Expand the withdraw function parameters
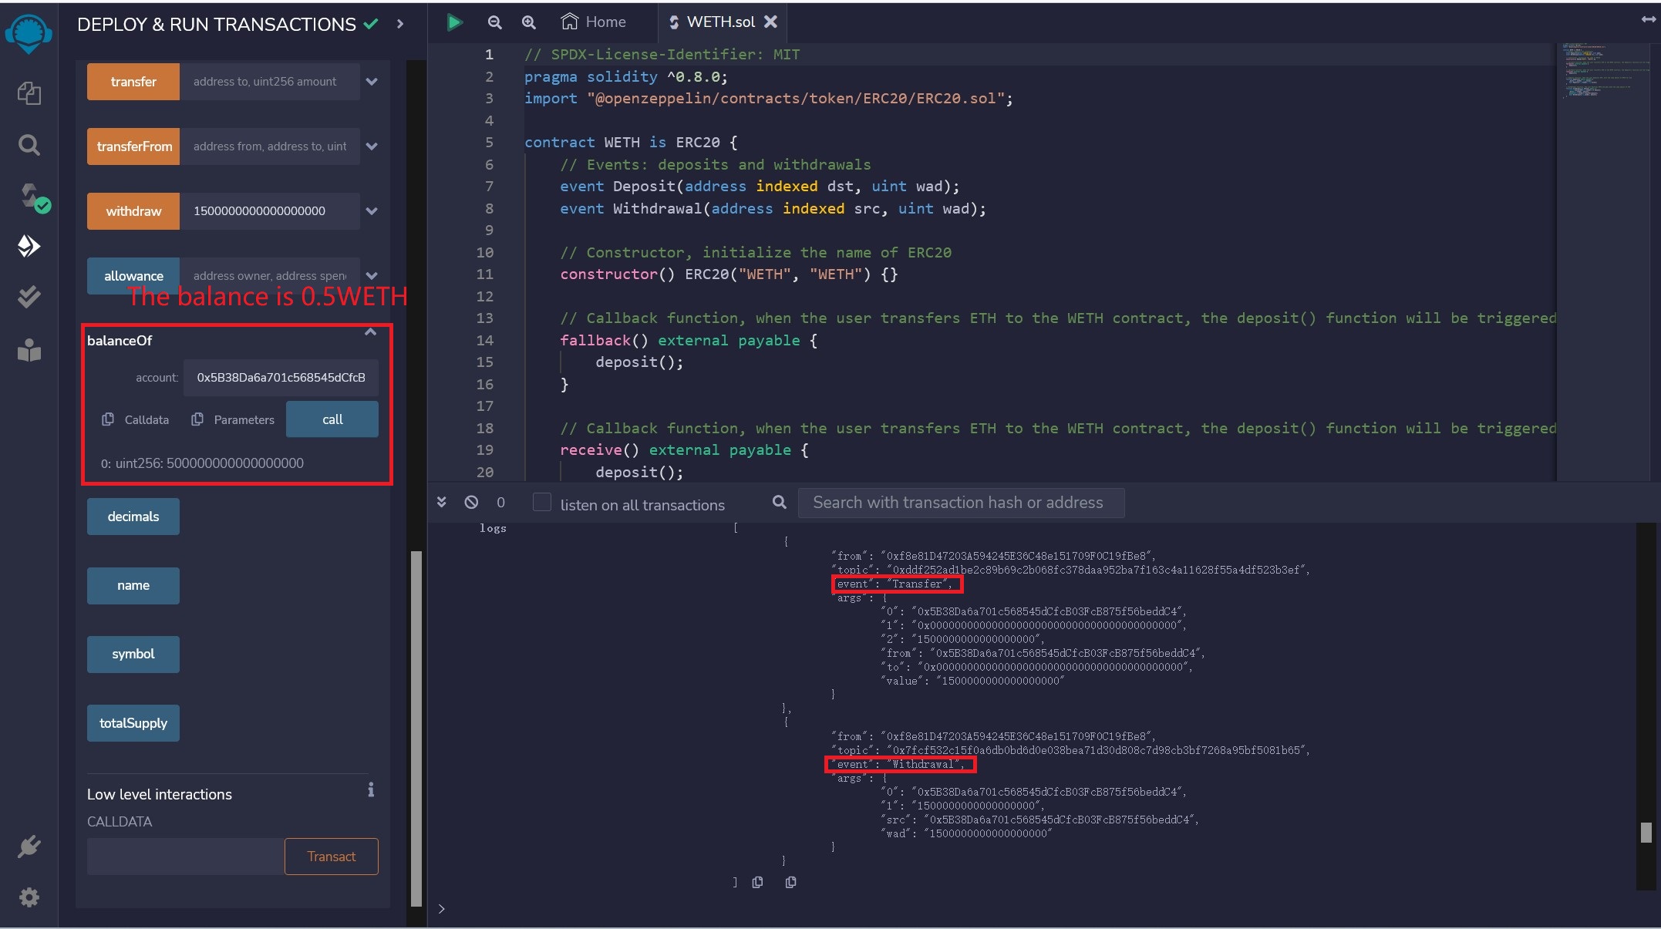This screenshot has height=929, width=1661. (x=372, y=211)
